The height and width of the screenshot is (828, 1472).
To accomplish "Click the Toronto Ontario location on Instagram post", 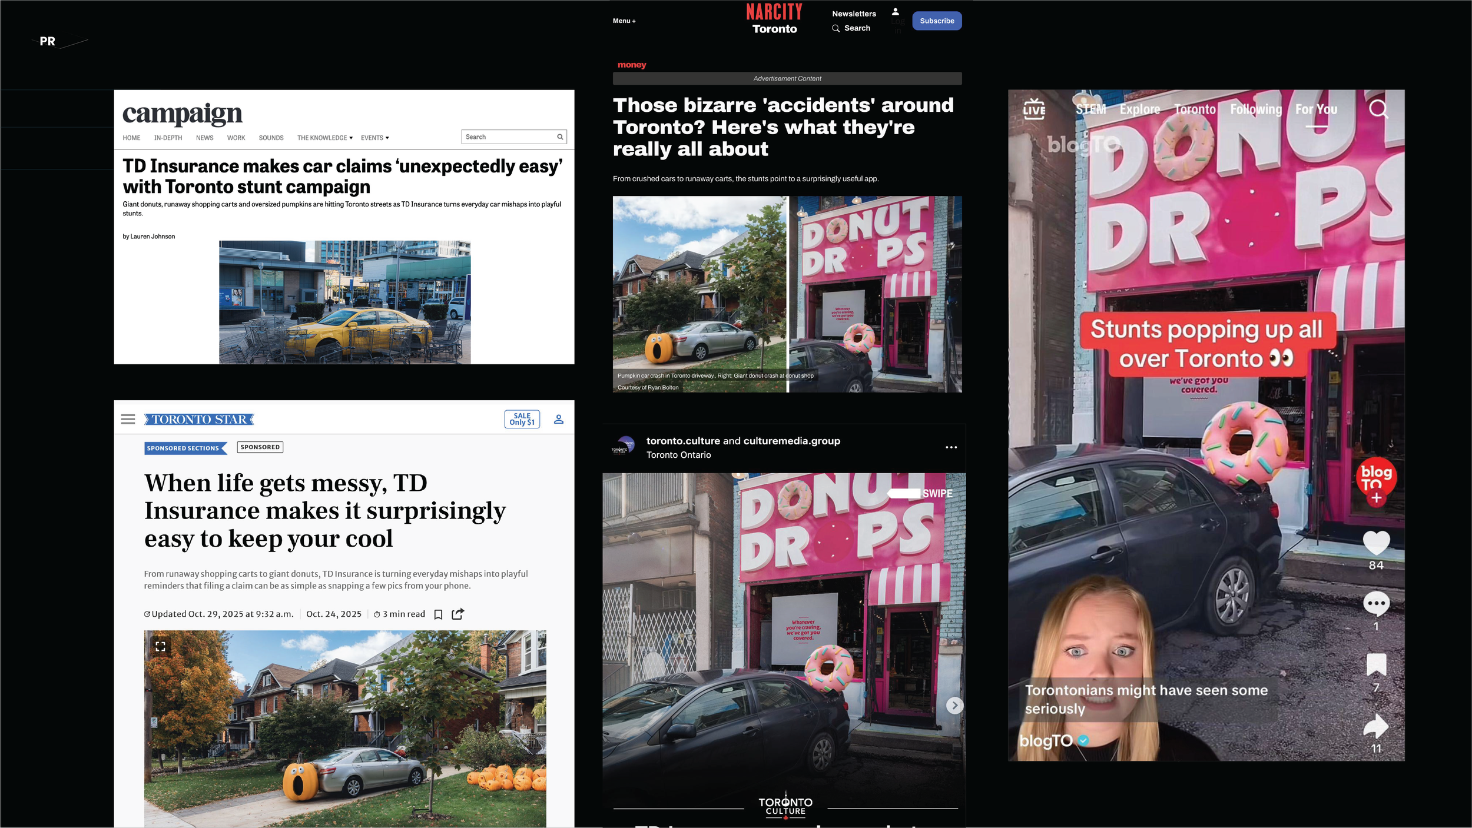I will click(678, 455).
